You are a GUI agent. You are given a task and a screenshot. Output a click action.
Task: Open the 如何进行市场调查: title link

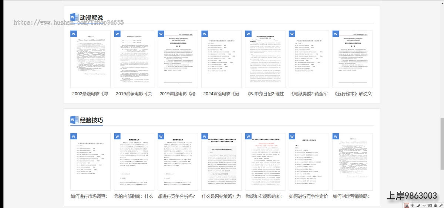(89, 197)
